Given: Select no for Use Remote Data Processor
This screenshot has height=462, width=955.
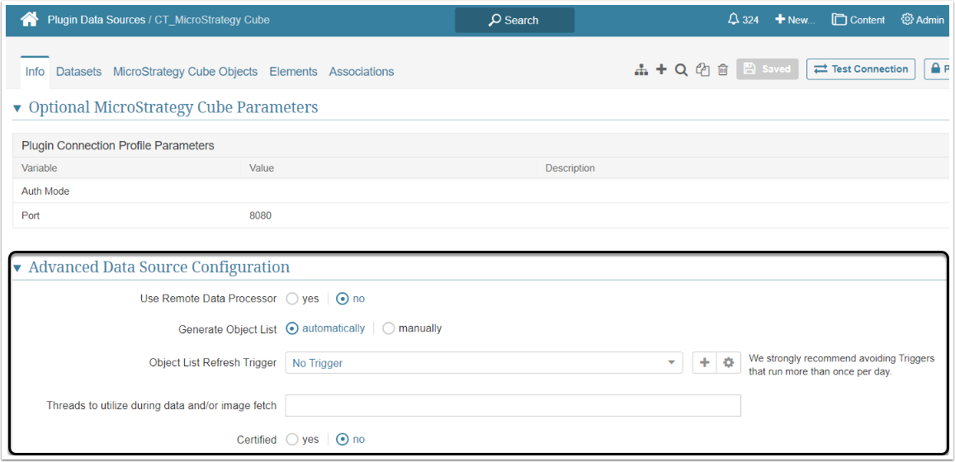Looking at the screenshot, I should pos(343,299).
